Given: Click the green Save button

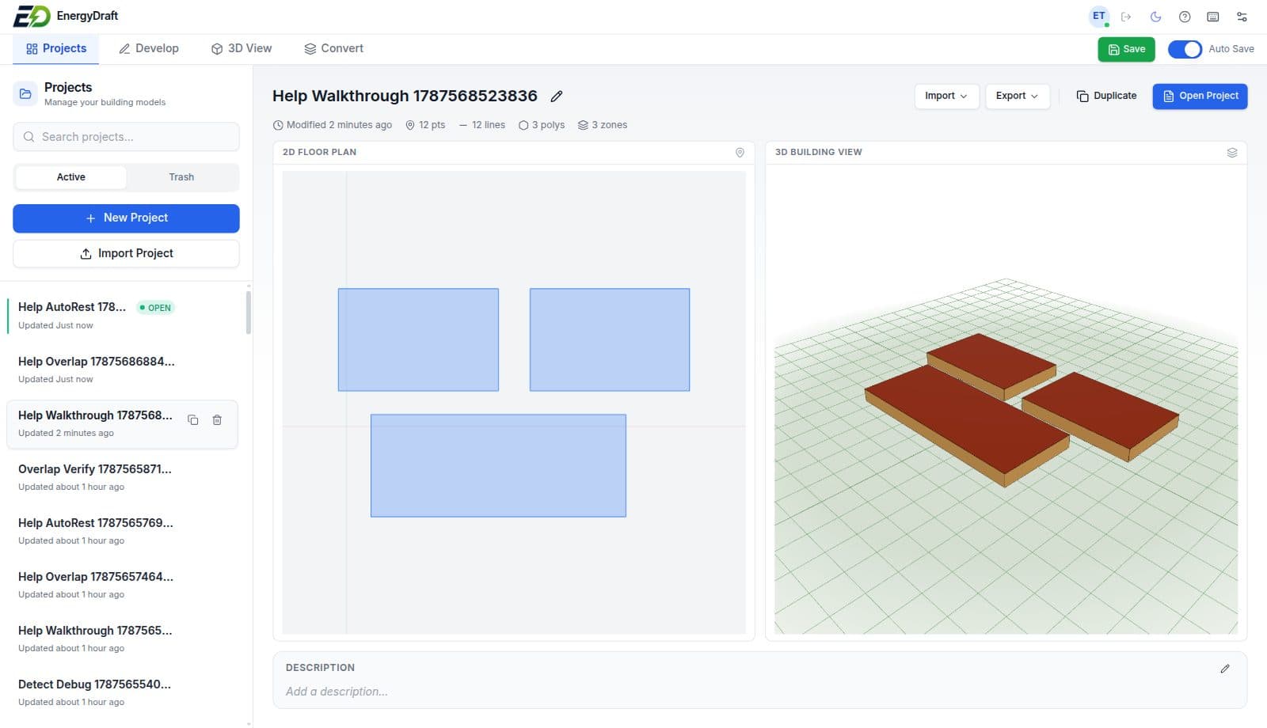Looking at the screenshot, I should click(x=1126, y=49).
